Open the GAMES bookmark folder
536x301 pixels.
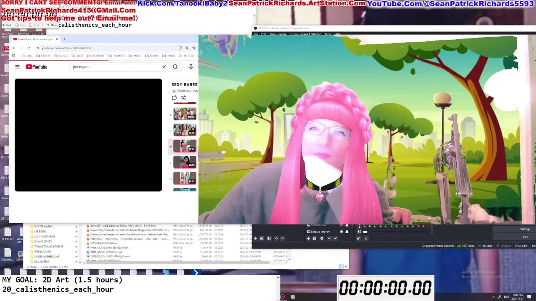[x=152, y=56]
